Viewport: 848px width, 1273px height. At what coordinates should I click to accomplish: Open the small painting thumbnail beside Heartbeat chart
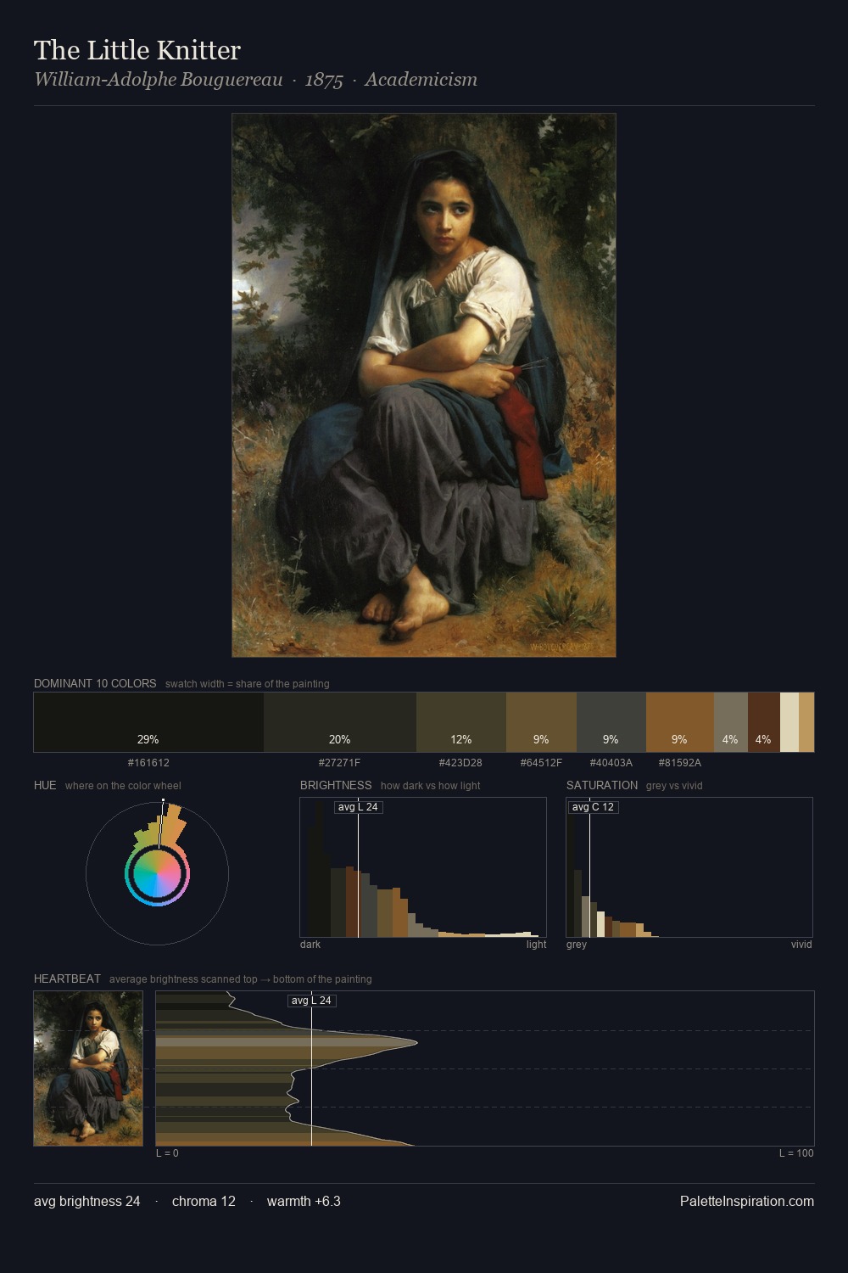pos(88,1068)
